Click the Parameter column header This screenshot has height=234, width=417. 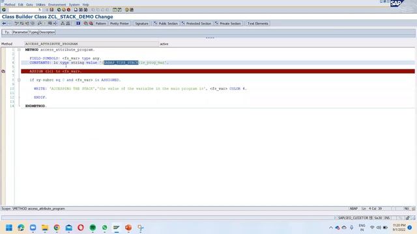[20, 32]
